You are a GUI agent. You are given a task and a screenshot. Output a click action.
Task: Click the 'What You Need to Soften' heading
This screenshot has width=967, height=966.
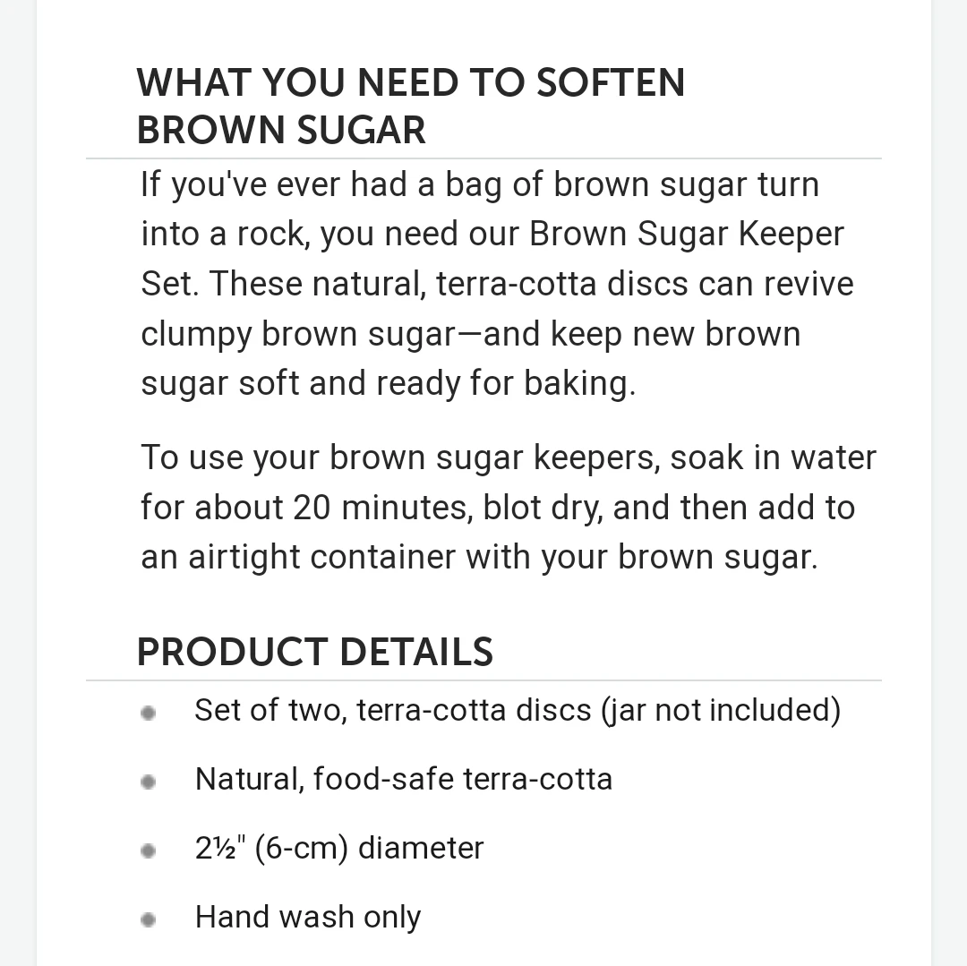coord(411,82)
